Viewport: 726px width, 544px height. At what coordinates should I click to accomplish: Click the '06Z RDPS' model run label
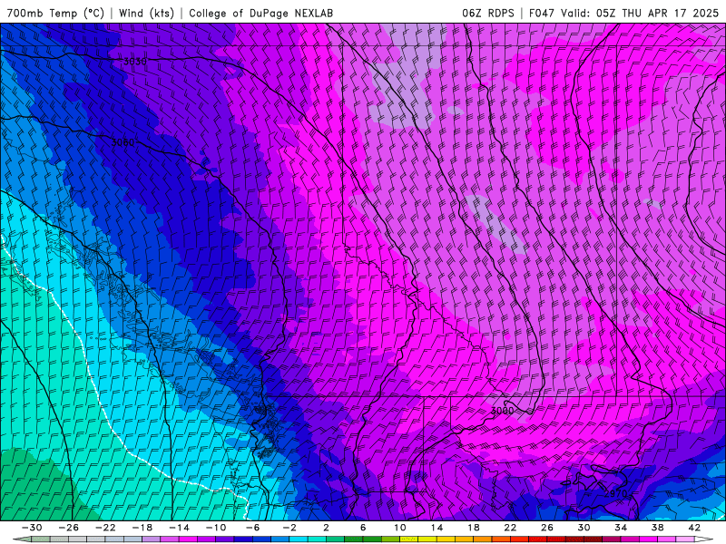tap(488, 13)
